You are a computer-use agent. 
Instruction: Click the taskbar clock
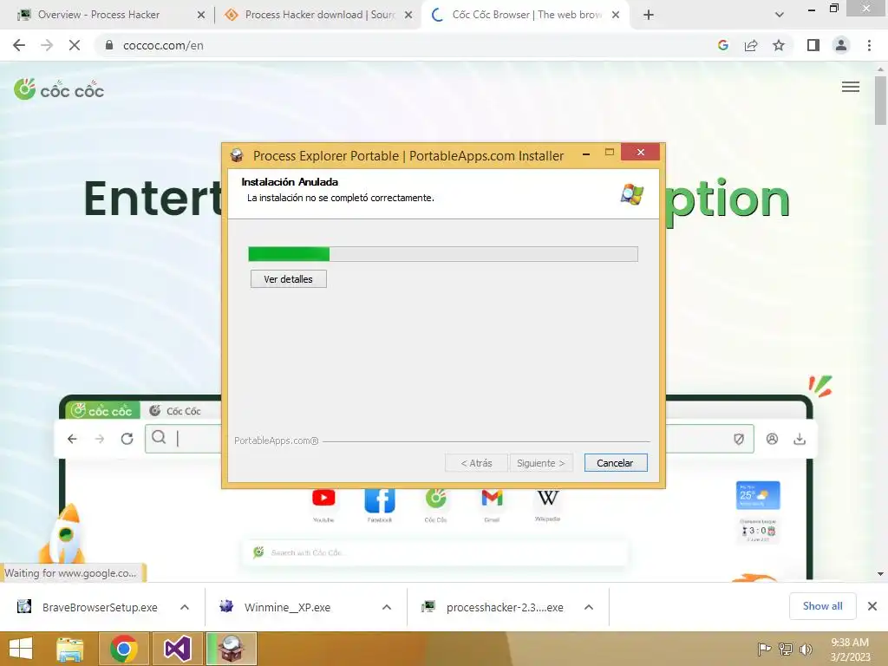(x=850, y=649)
